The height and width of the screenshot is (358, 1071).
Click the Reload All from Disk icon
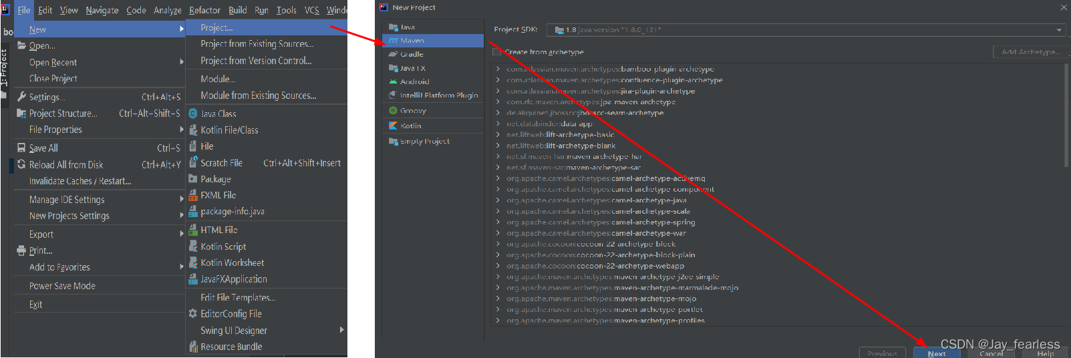point(21,164)
